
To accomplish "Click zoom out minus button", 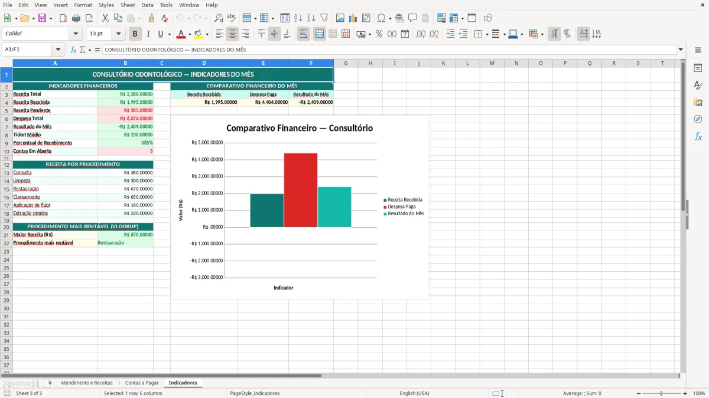I will (638, 393).
